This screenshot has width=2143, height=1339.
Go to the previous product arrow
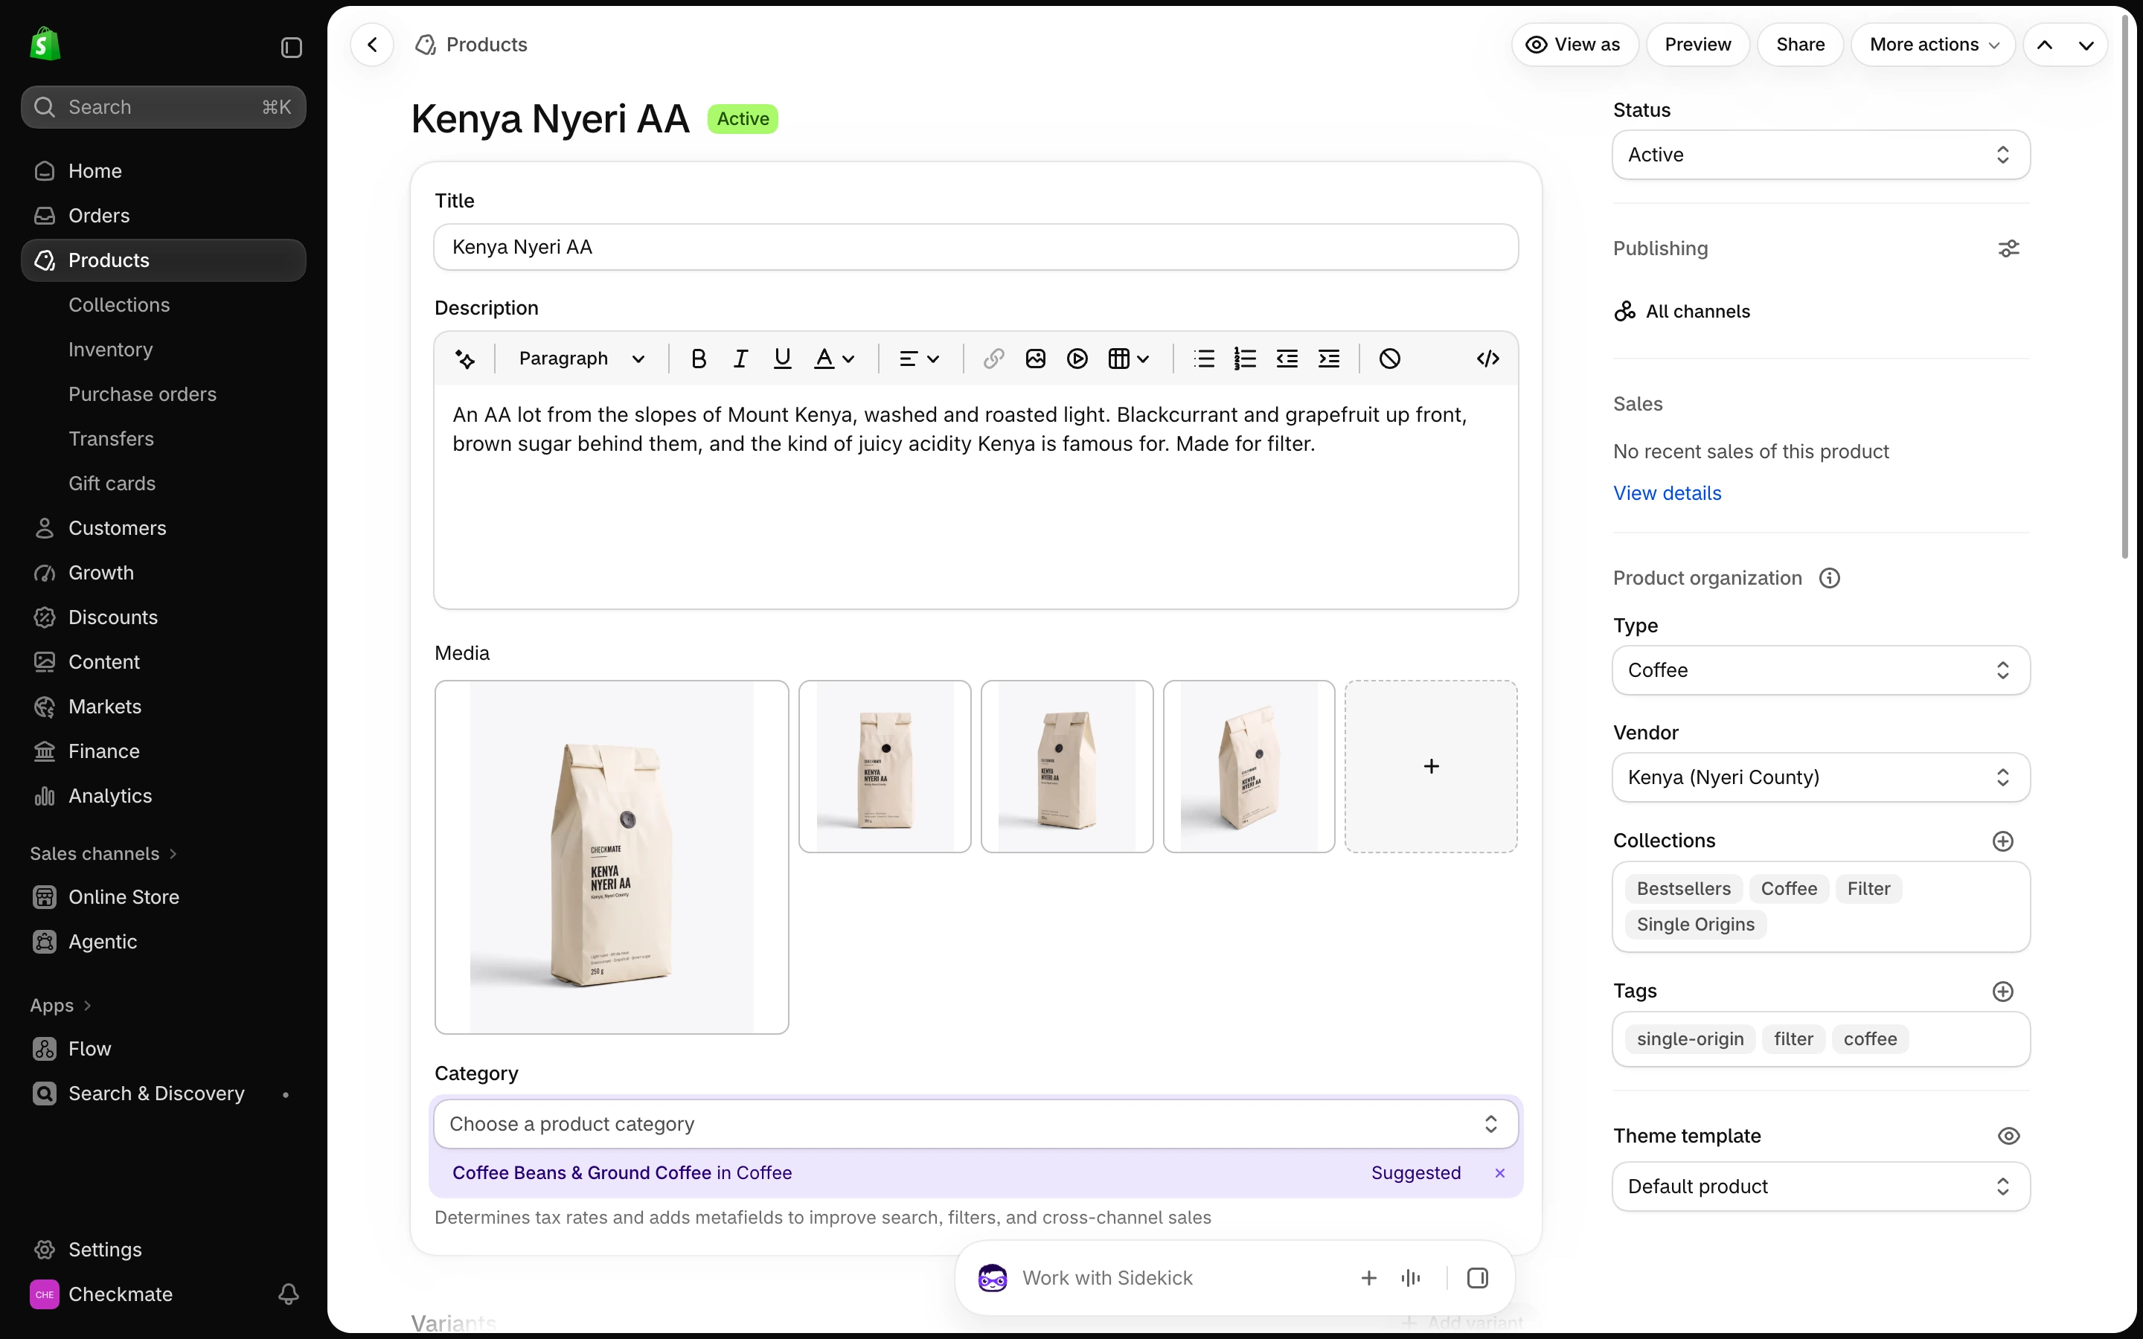click(x=2045, y=45)
